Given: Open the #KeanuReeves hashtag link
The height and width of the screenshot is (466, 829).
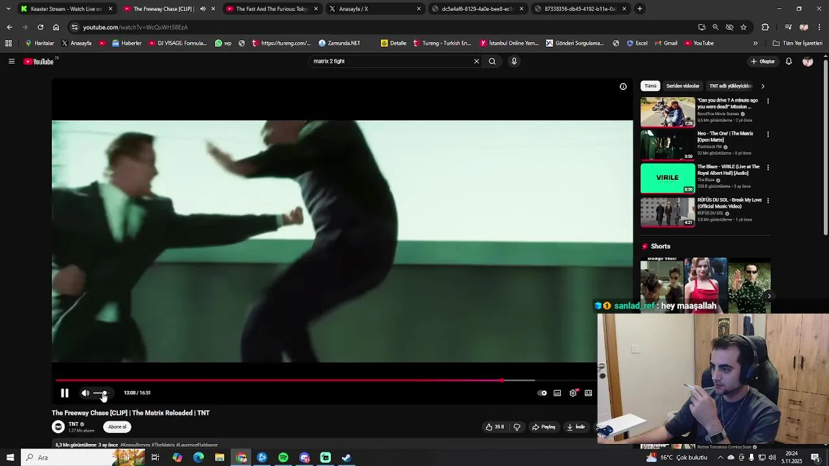Looking at the screenshot, I should click(136, 445).
